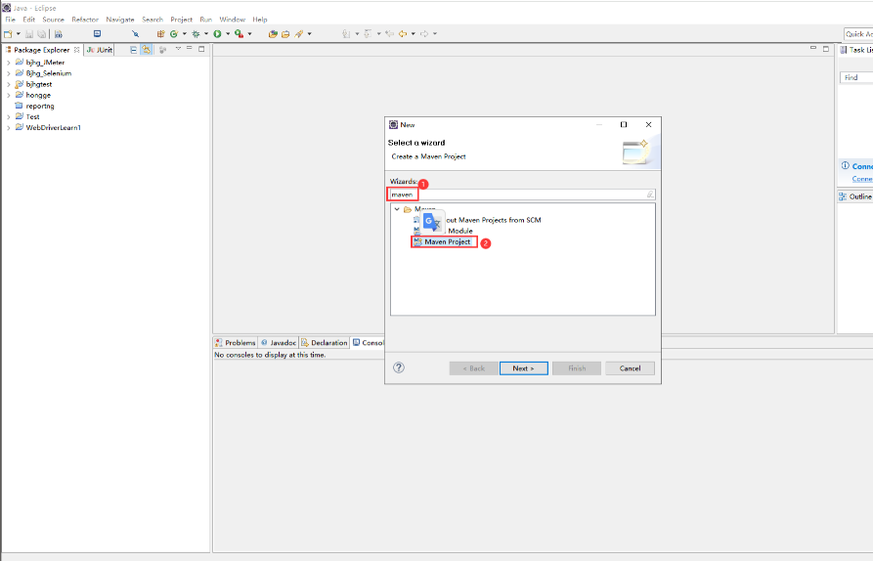Maximize the Package Explorer view

click(201, 49)
